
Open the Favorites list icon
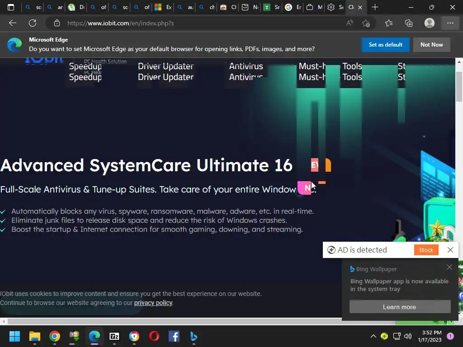(x=389, y=23)
